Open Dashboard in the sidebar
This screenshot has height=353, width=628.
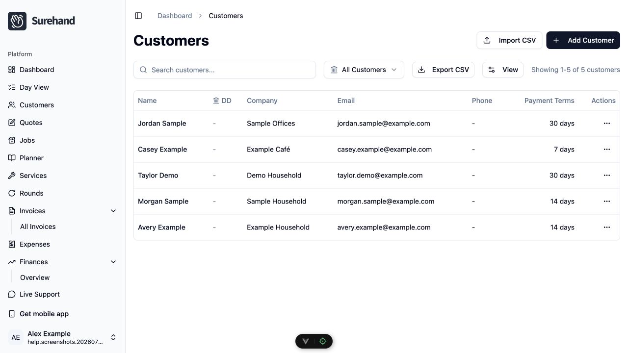click(x=62, y=70)
